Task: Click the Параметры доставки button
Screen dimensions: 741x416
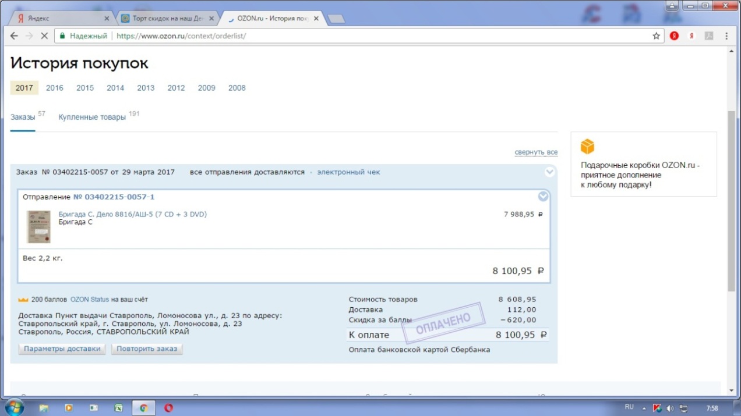Action: click(x=62, y=349)
